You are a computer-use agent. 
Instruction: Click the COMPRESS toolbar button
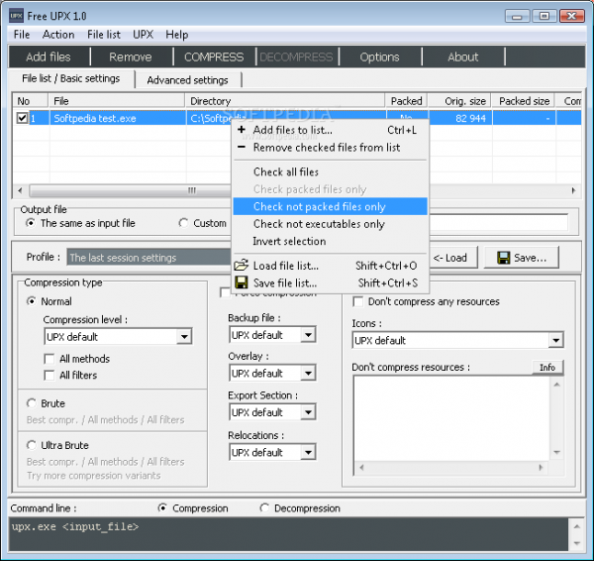214,56
